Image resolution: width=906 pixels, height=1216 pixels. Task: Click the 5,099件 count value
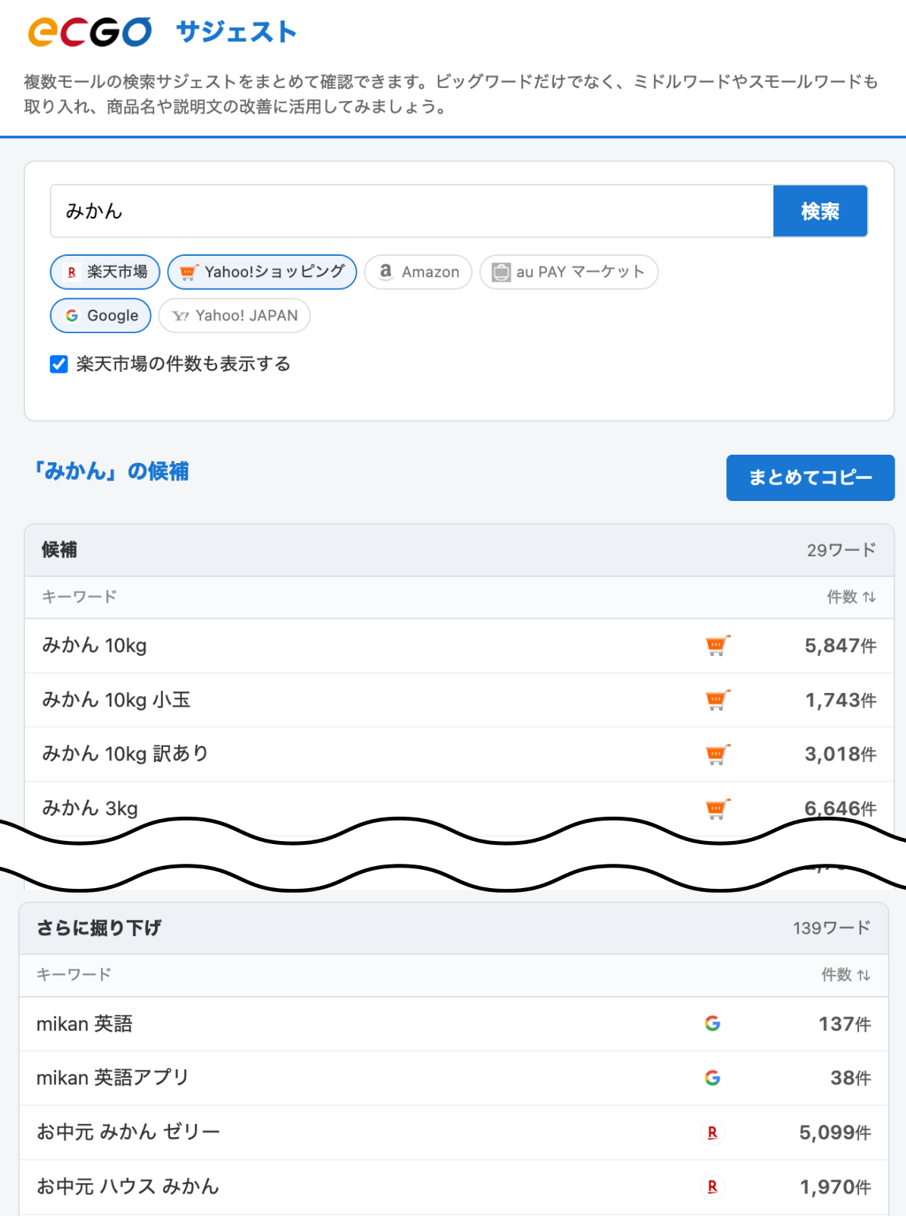835,1133
